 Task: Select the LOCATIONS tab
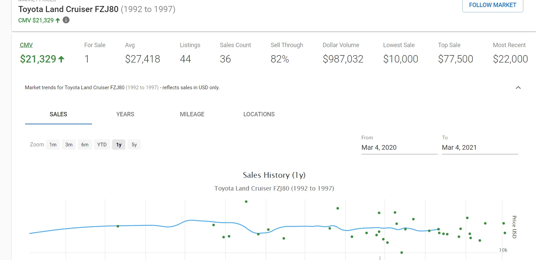coord(259,114)
